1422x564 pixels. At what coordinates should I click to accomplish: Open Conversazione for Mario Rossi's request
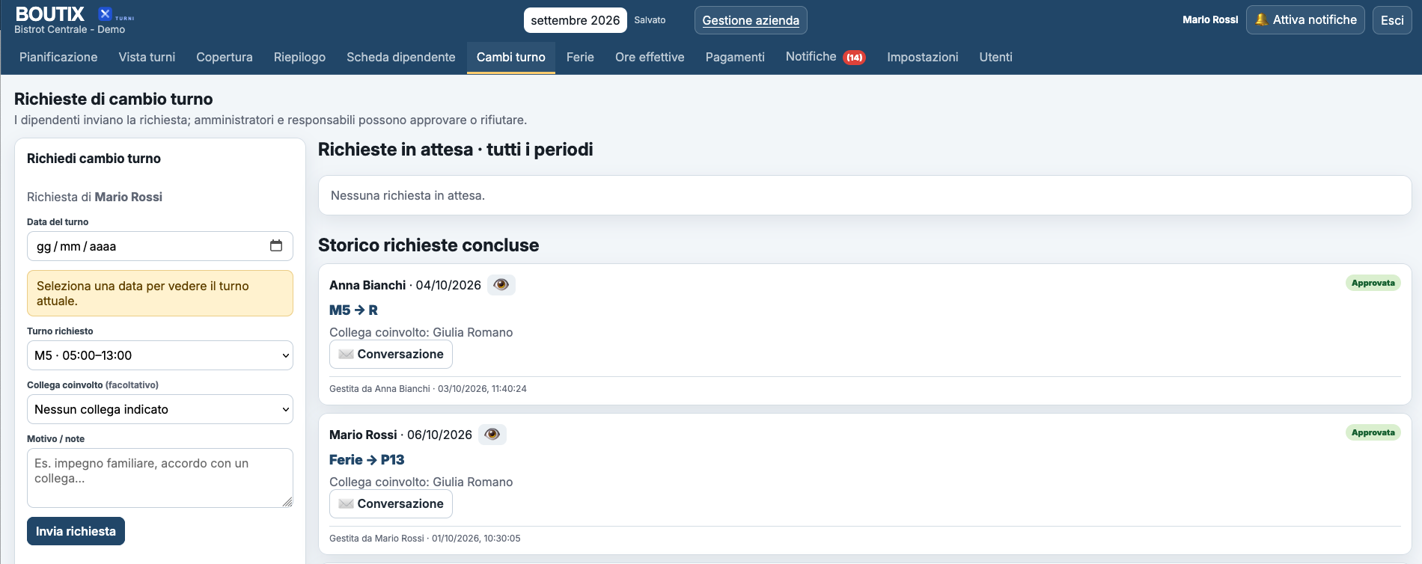tap(391, 503)
